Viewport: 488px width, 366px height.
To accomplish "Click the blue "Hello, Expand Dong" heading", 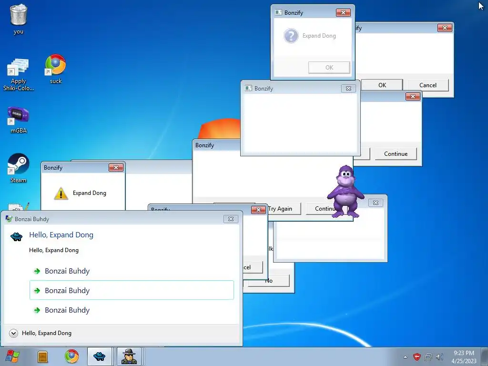I will click(x=61, y=235).
